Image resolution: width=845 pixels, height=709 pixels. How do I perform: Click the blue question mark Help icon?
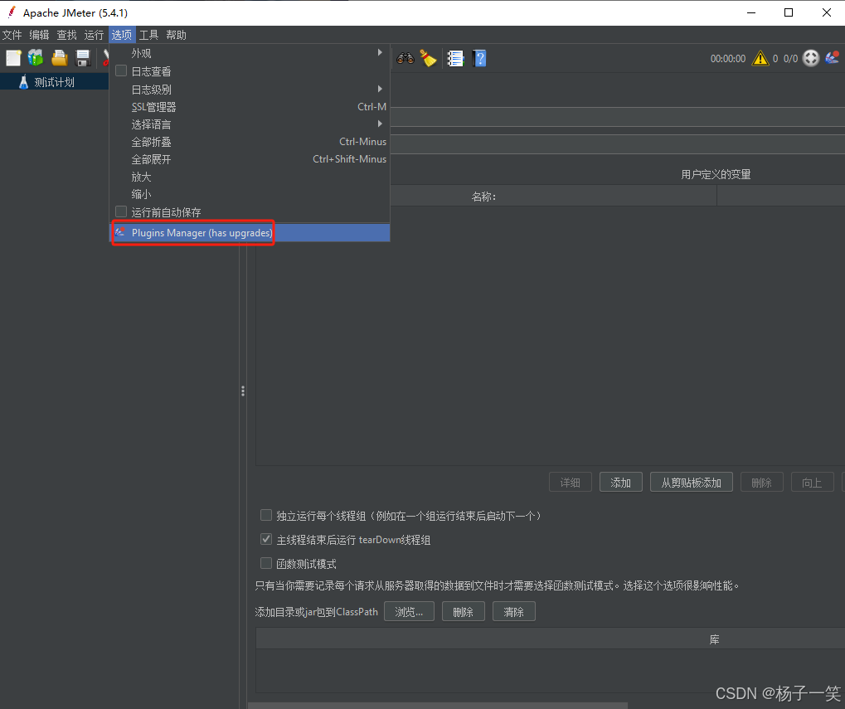(479, 58)
